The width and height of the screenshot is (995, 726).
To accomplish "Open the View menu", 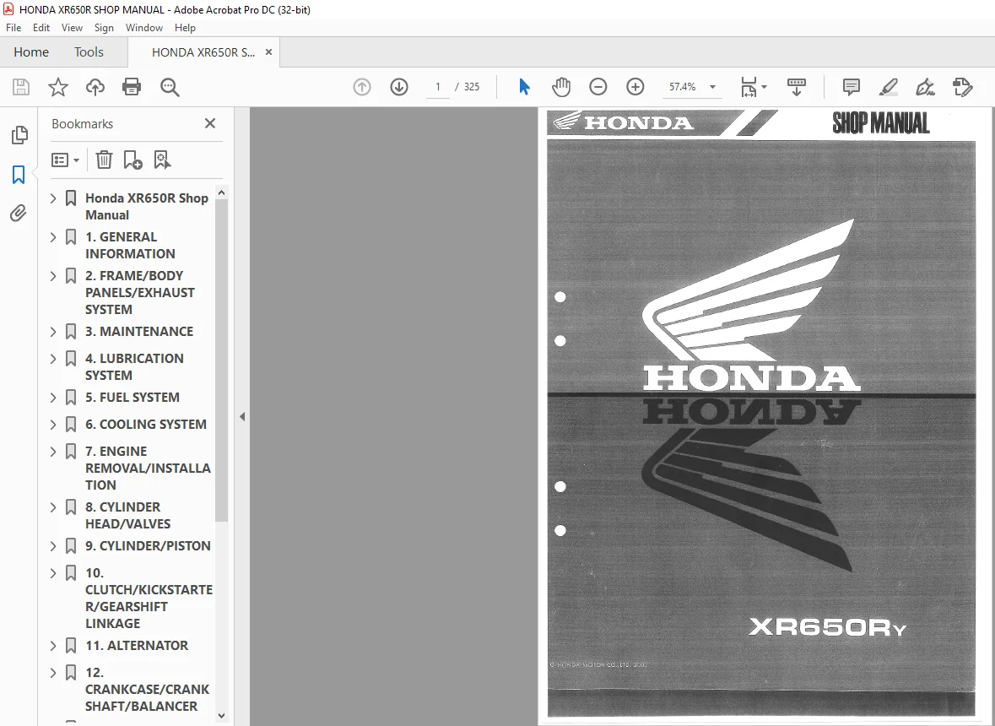I will (72, 28).
